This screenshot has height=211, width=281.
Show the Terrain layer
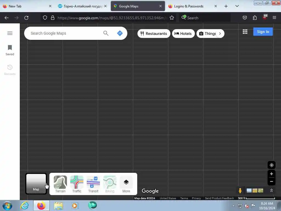pyautogui.click(x=60, y=184)
